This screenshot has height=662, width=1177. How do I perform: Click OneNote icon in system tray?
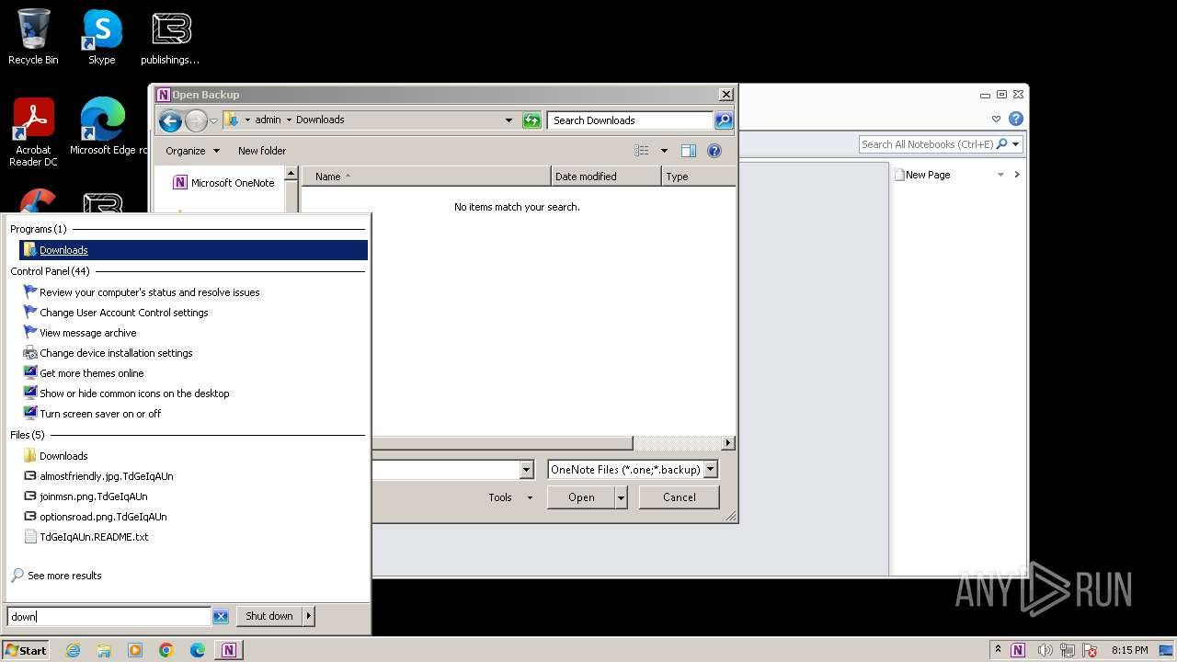1018,651
